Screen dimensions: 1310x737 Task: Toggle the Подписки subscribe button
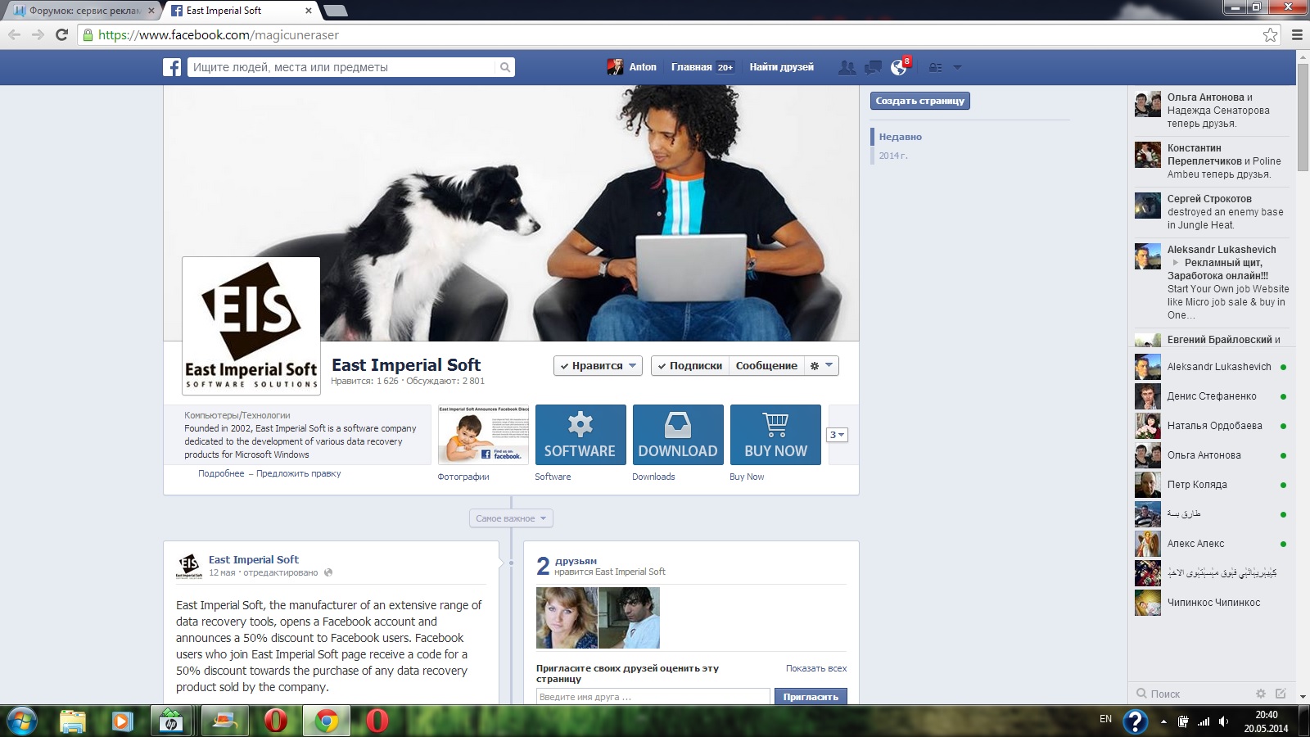click(x=689, y=366)
